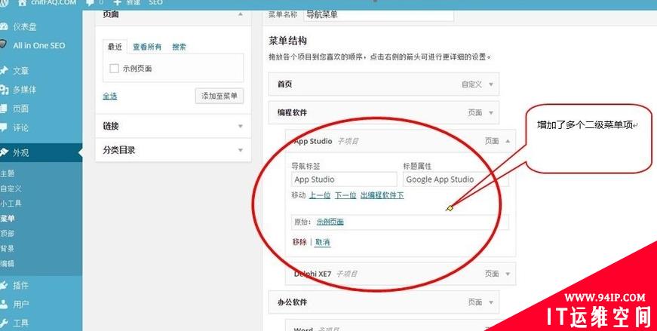Click the comments bubble in admin bar
657x331 pixels.
90,2
